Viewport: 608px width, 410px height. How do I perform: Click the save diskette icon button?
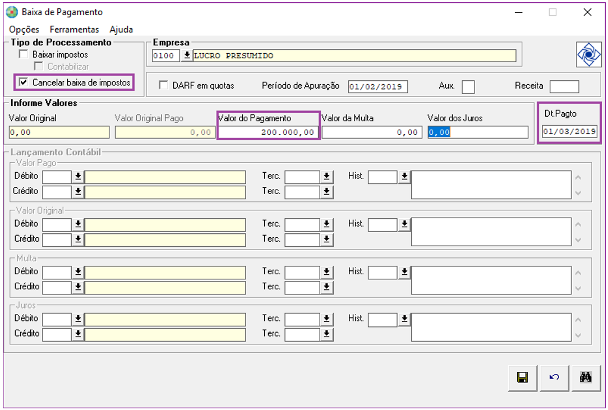coord(522,377)
